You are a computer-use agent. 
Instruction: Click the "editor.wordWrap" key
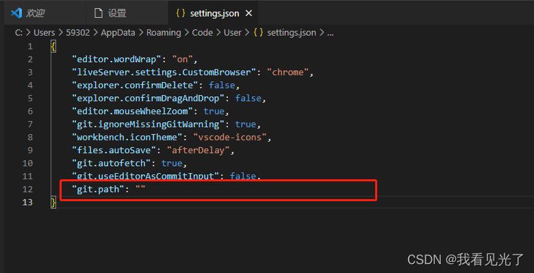[x=116, y=60]
